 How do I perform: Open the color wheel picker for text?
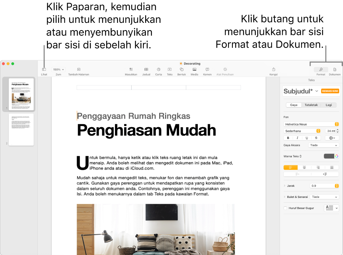pyautogui.click(x=337, y=156)
